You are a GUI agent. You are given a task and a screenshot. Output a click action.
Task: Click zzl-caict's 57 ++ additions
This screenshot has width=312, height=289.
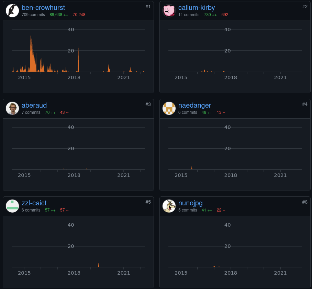tap(50, 210)
